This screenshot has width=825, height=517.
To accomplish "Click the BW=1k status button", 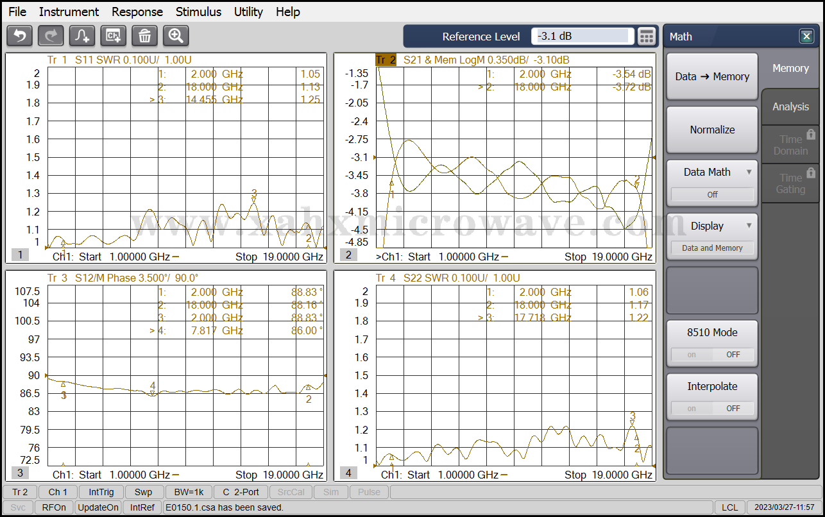I will pyautogui.click(x=188, y=492).
